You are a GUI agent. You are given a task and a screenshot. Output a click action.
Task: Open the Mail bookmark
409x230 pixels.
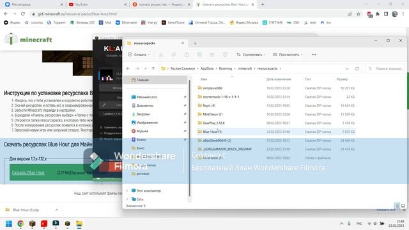pyautogui.click(x=105, y=23)
